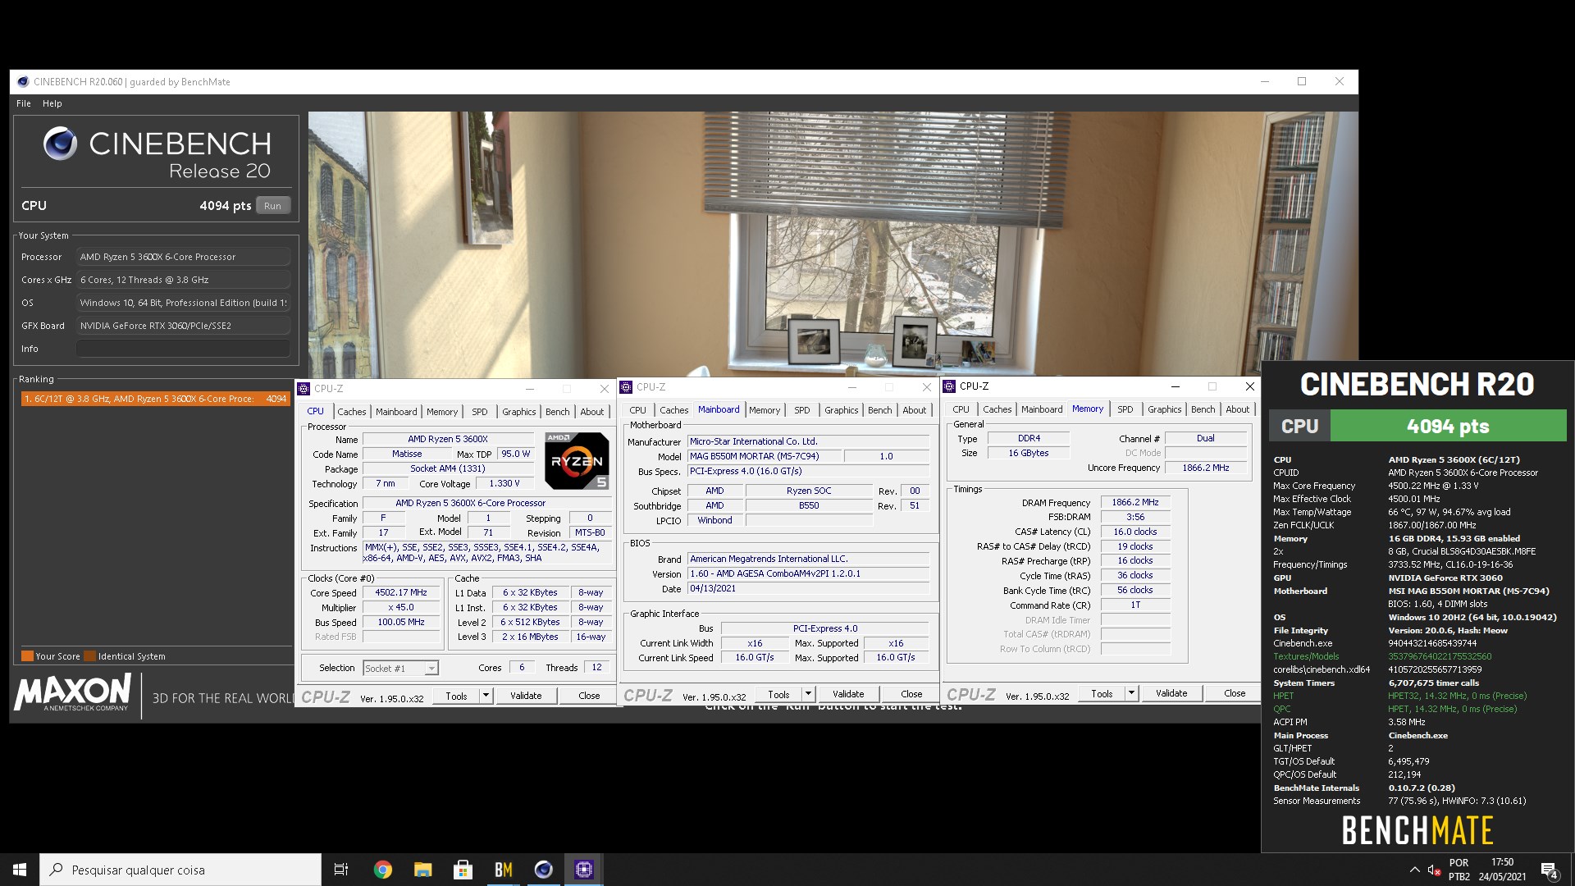Switch to Mainboard tab in first CPU-Z window
Screen dimensions: 1575x886
click(396, 412)
